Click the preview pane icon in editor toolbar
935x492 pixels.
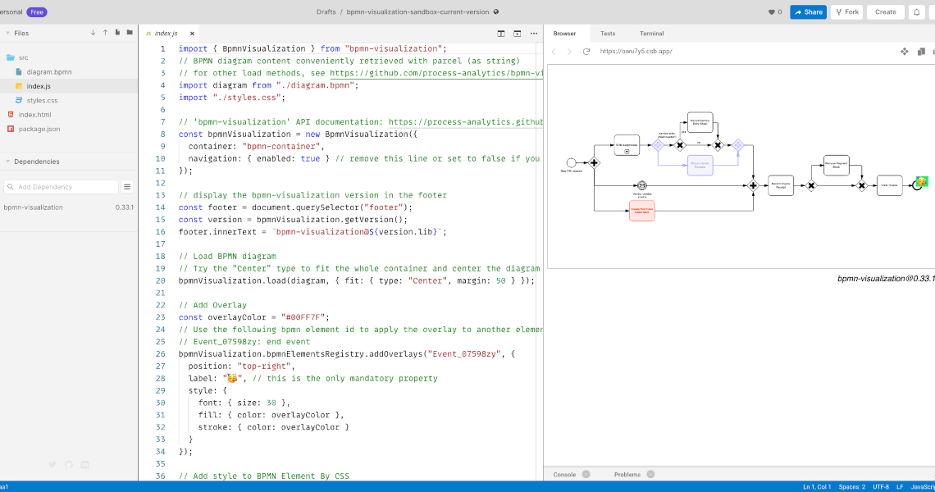(516, 34)
